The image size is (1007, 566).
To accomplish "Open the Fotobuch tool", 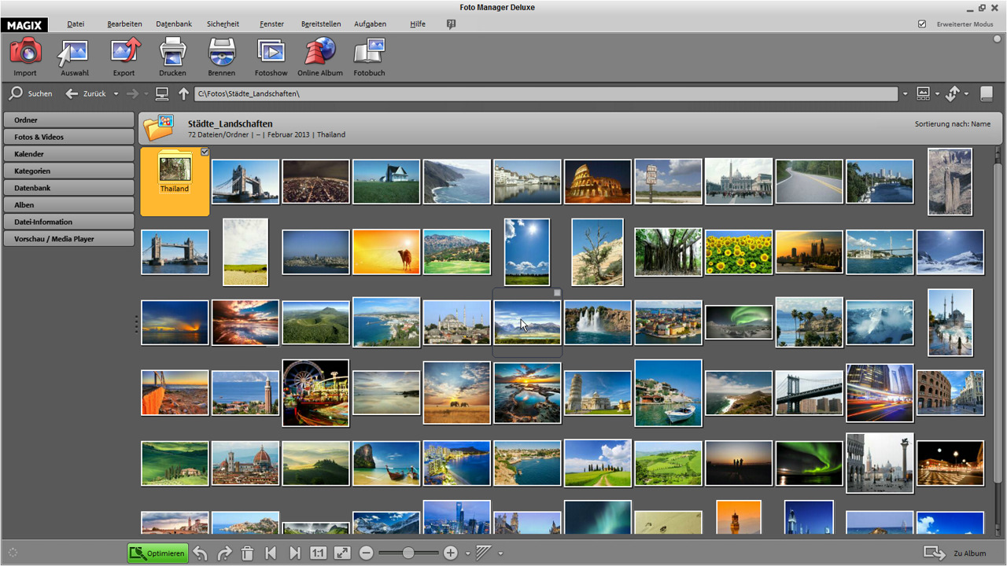I will pyautogui.click(x=369, y=57).
